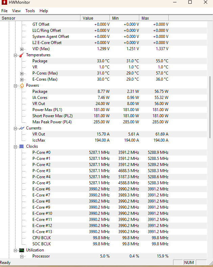Collapse the Temperatures section
213x267 pixels.
click(16, 55)
